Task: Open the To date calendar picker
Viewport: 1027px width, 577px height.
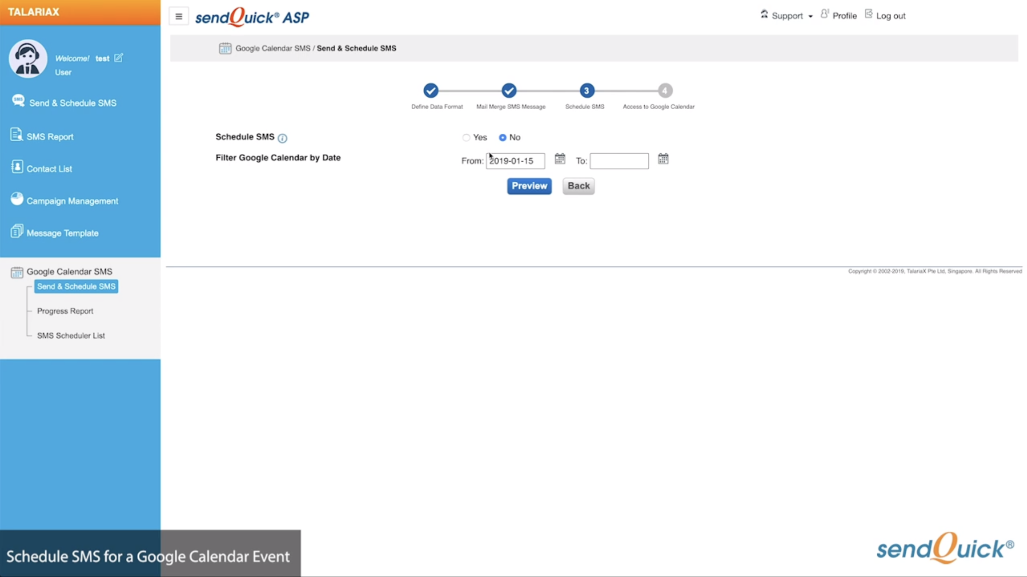Action: 663,159
